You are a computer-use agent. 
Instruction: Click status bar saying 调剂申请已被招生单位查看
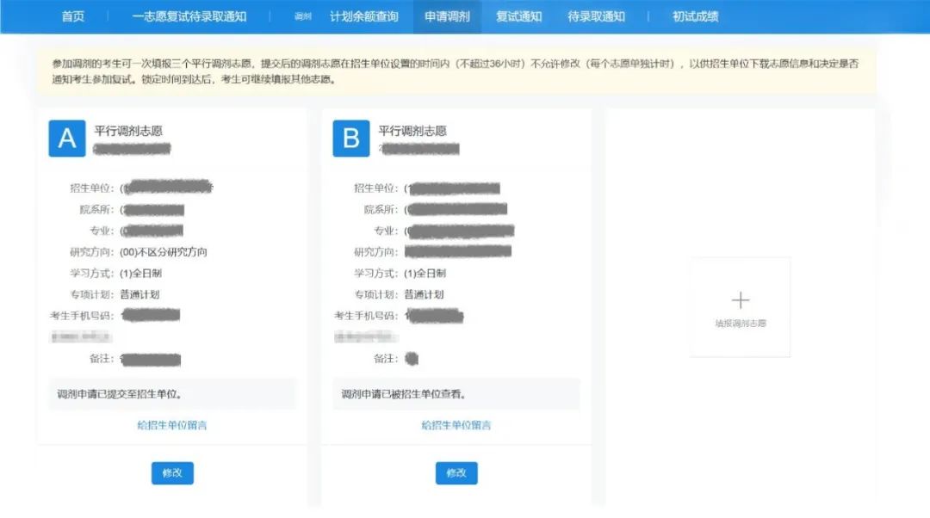(456, 393)
